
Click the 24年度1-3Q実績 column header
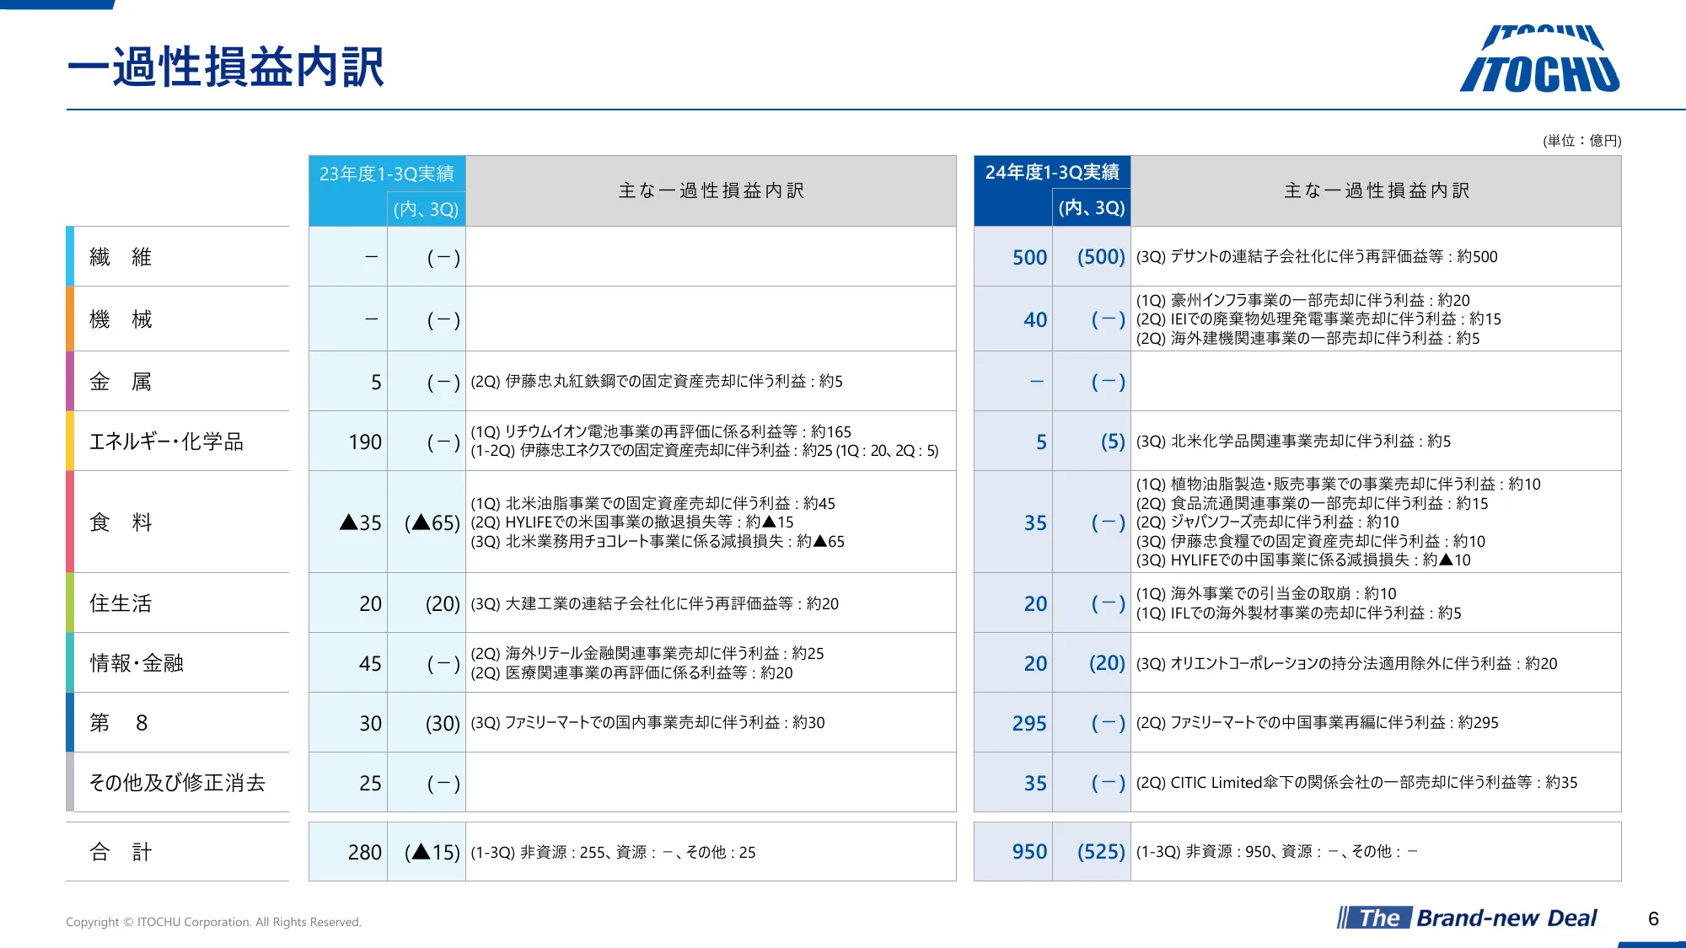(x=1051, y=173)
